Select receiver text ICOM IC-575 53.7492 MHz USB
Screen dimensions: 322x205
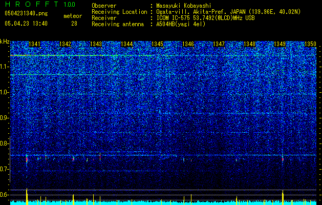click(205, 18)
